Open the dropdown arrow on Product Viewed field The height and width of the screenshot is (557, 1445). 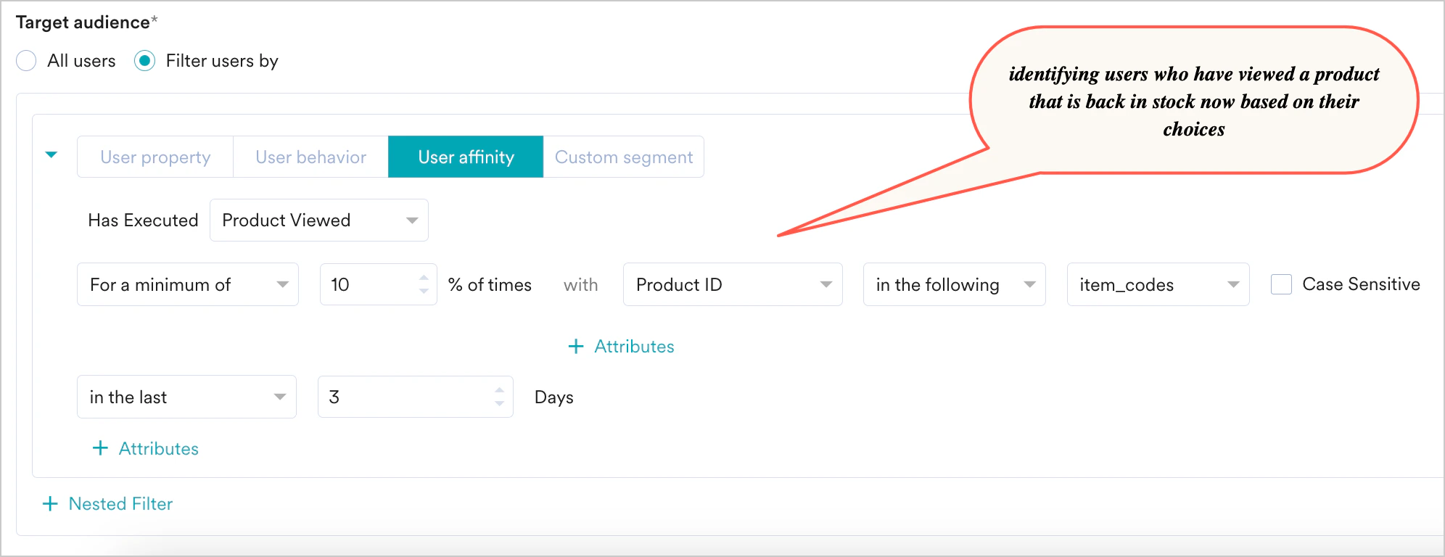411,220
